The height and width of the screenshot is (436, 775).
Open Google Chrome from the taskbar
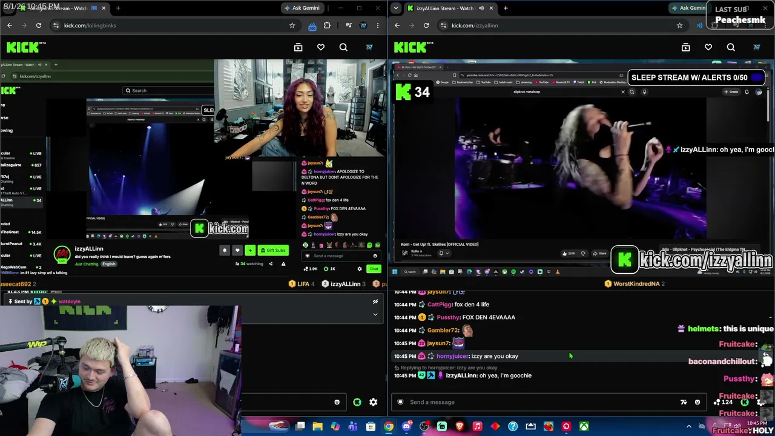tap(389, 427)
